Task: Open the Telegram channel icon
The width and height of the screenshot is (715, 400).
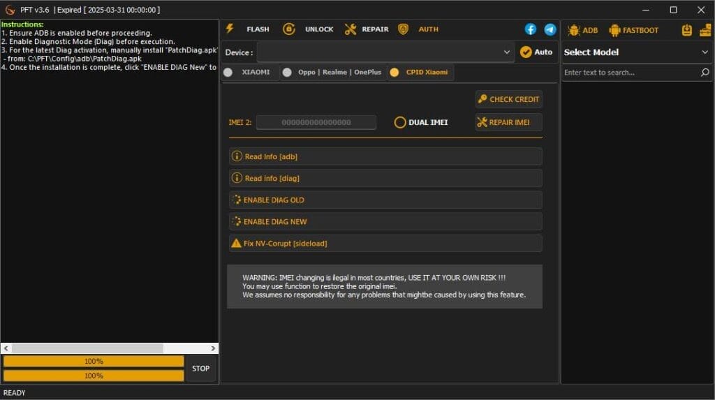Action: [550, 29]
